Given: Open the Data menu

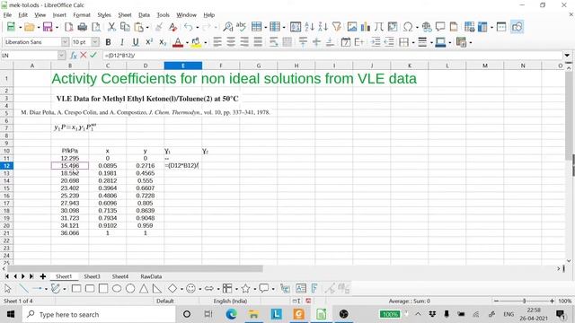Looking at the screenshot, I should (144, 15).
